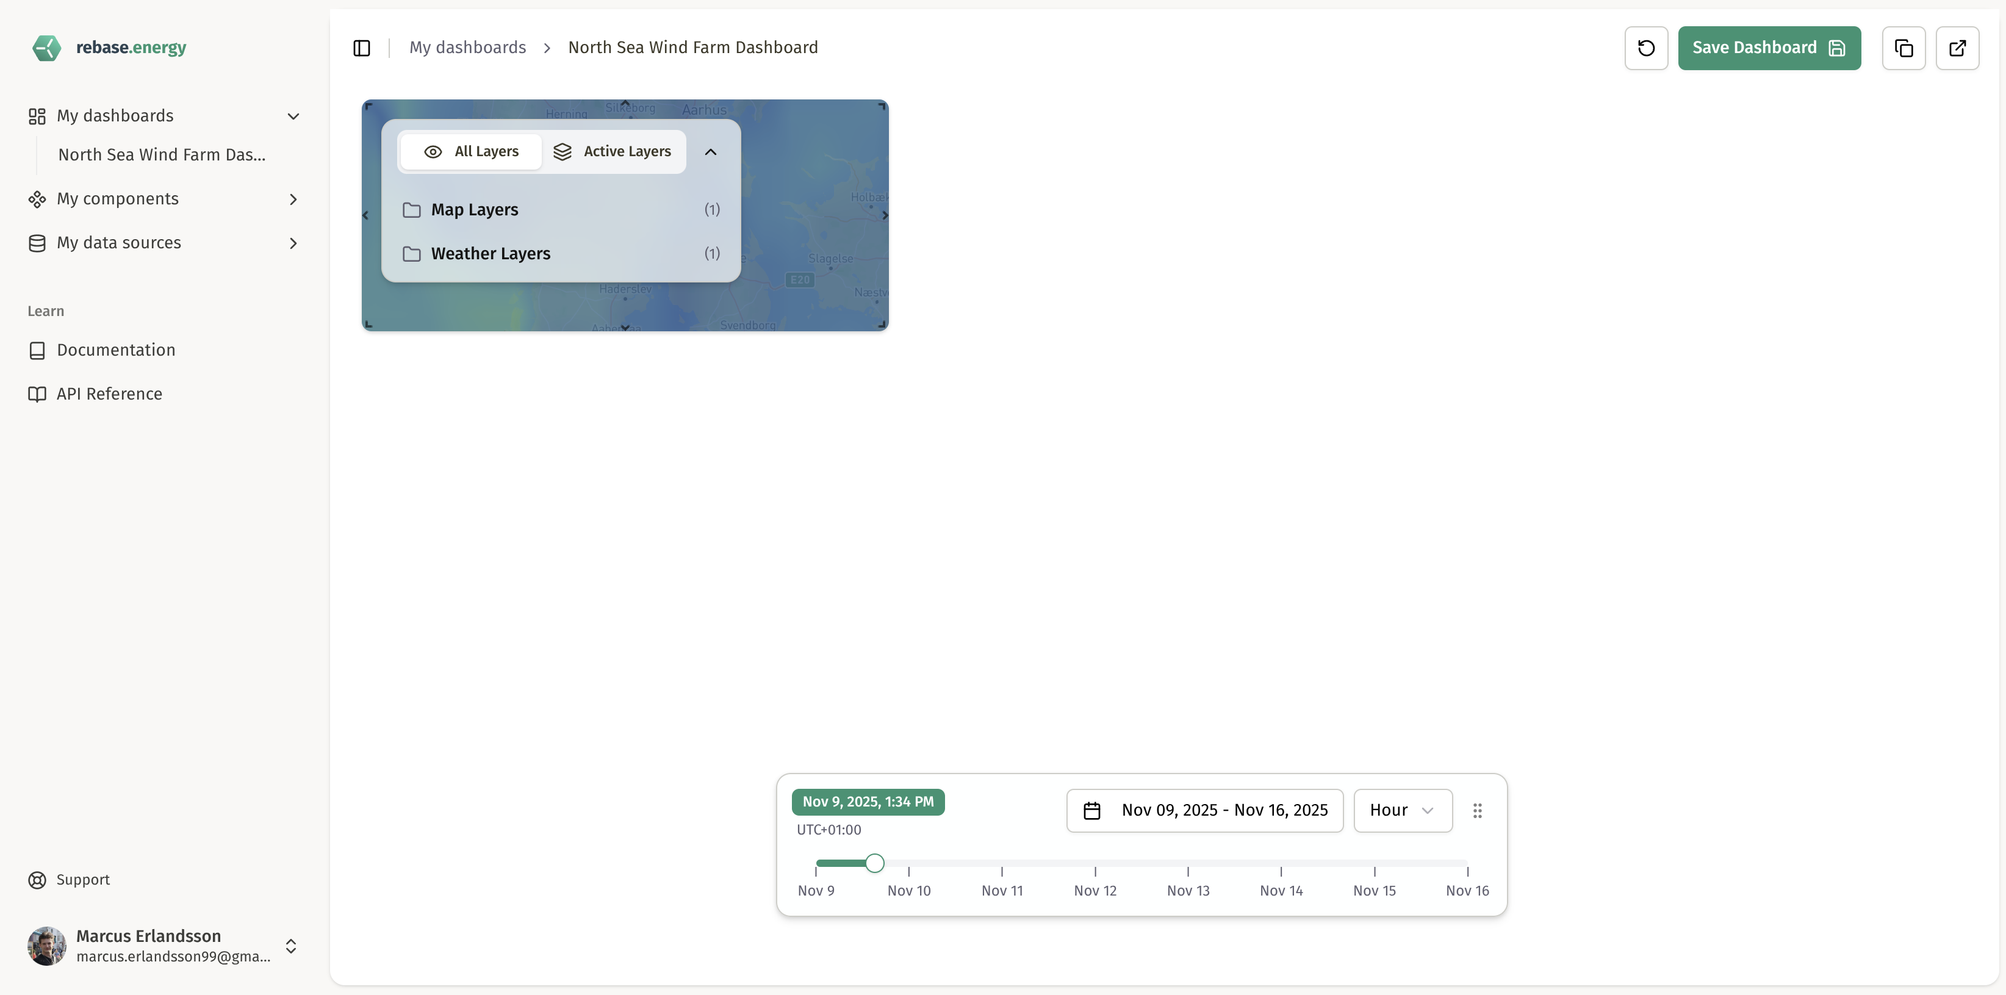Toggle the sidebar panel icon
This screenshot has height=995, width=2006.
point(361,48)
